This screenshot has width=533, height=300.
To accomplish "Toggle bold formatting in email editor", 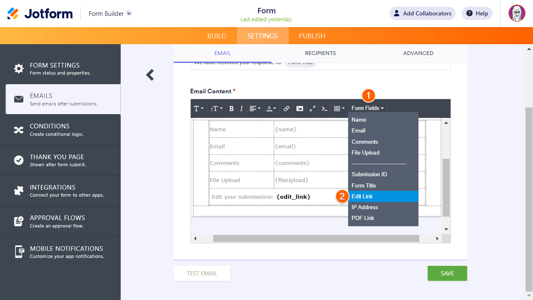I will pos(232,108).
